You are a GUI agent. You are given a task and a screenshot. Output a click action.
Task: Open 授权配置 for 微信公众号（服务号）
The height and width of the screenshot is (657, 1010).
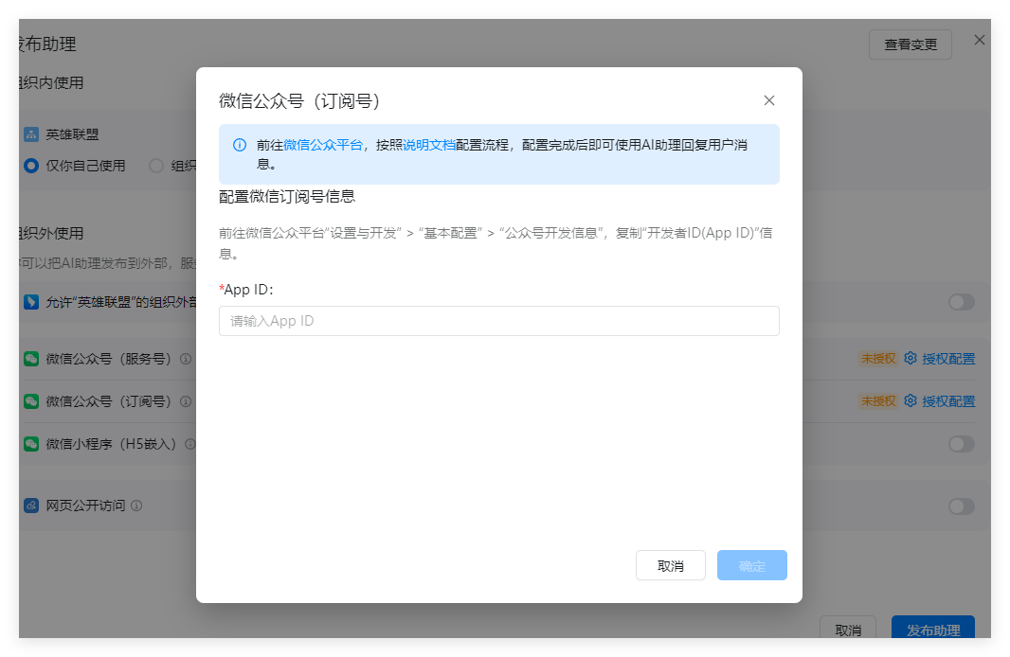tap(948, 359)
